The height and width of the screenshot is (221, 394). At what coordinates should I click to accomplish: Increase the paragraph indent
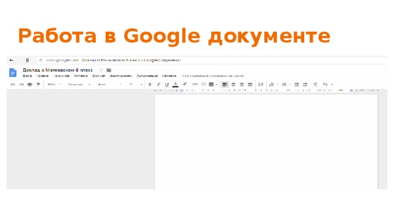(x=305, y=85)
